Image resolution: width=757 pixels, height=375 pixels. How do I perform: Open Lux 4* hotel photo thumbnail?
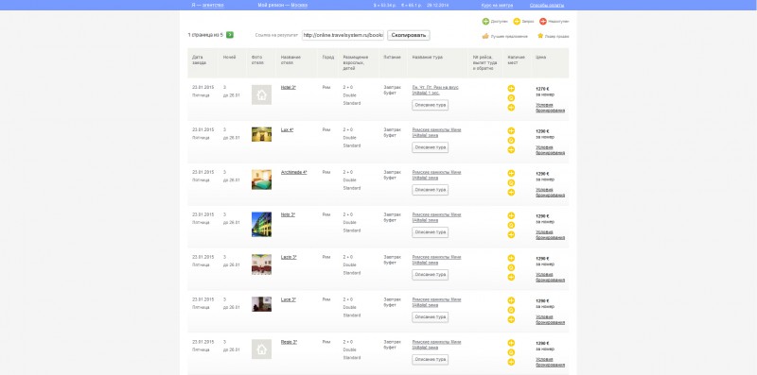pos(261,134)
